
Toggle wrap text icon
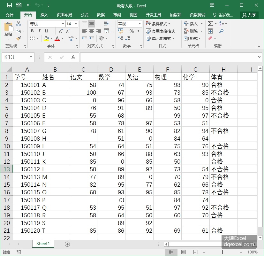pos(106,24)
